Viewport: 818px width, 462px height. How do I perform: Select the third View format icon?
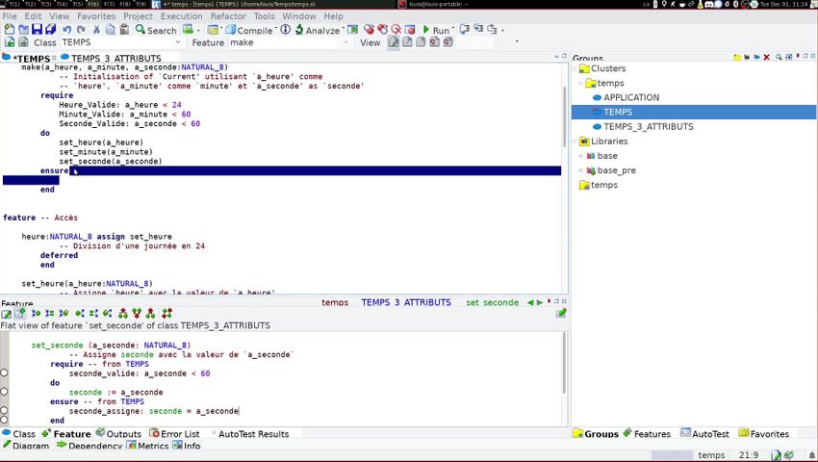pos(421,42)
